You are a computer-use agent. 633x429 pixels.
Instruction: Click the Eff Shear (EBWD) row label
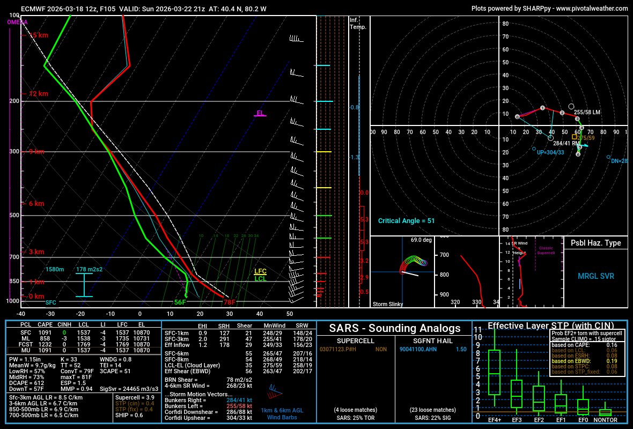point(187,371)
